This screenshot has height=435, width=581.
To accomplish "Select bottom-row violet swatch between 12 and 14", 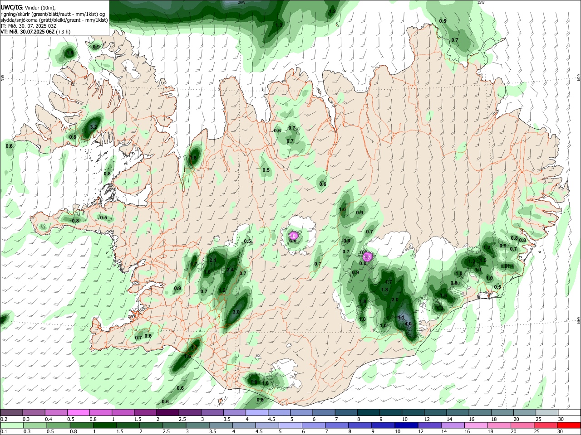I will 430,425.
